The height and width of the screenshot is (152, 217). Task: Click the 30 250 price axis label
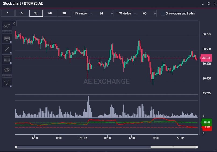coord(207,64)
